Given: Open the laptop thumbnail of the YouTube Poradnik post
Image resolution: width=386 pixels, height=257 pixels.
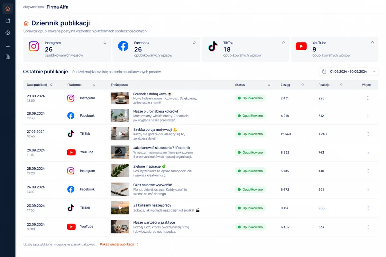Looking at the screenshot, I should tap(120, 152).
